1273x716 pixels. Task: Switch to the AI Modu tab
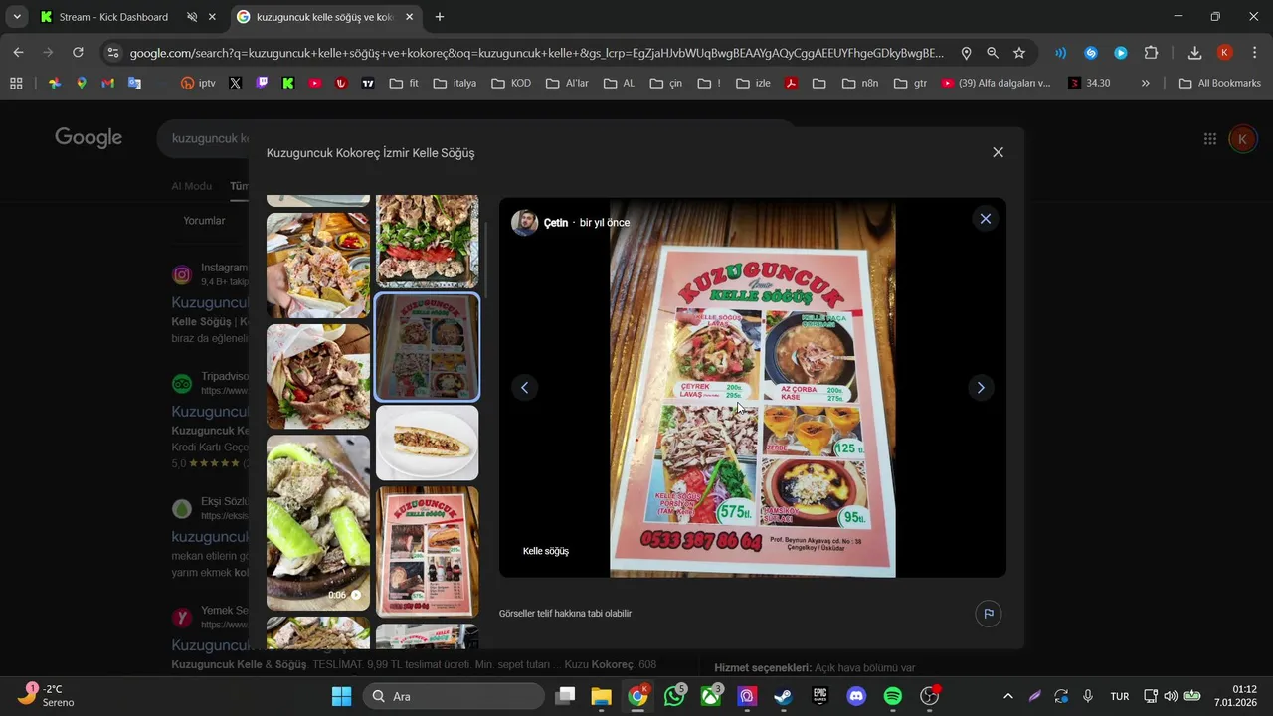[191, 186]
